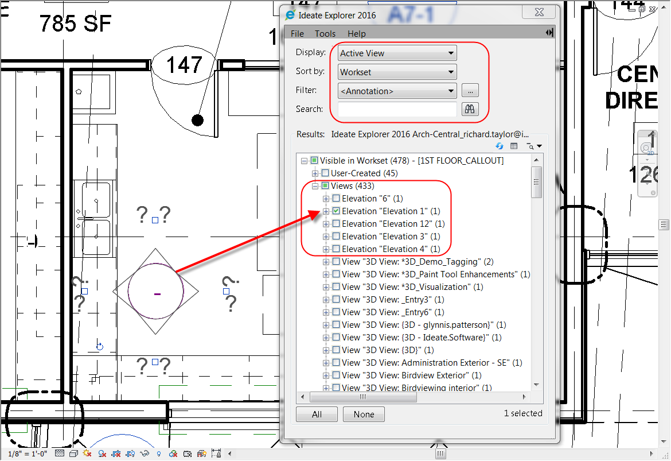Click the binoculars search button
Image resolution: width=671 pixels, height=461 pixels.
click(x=470, y=109)
